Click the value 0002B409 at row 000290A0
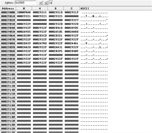 point(71,51)
